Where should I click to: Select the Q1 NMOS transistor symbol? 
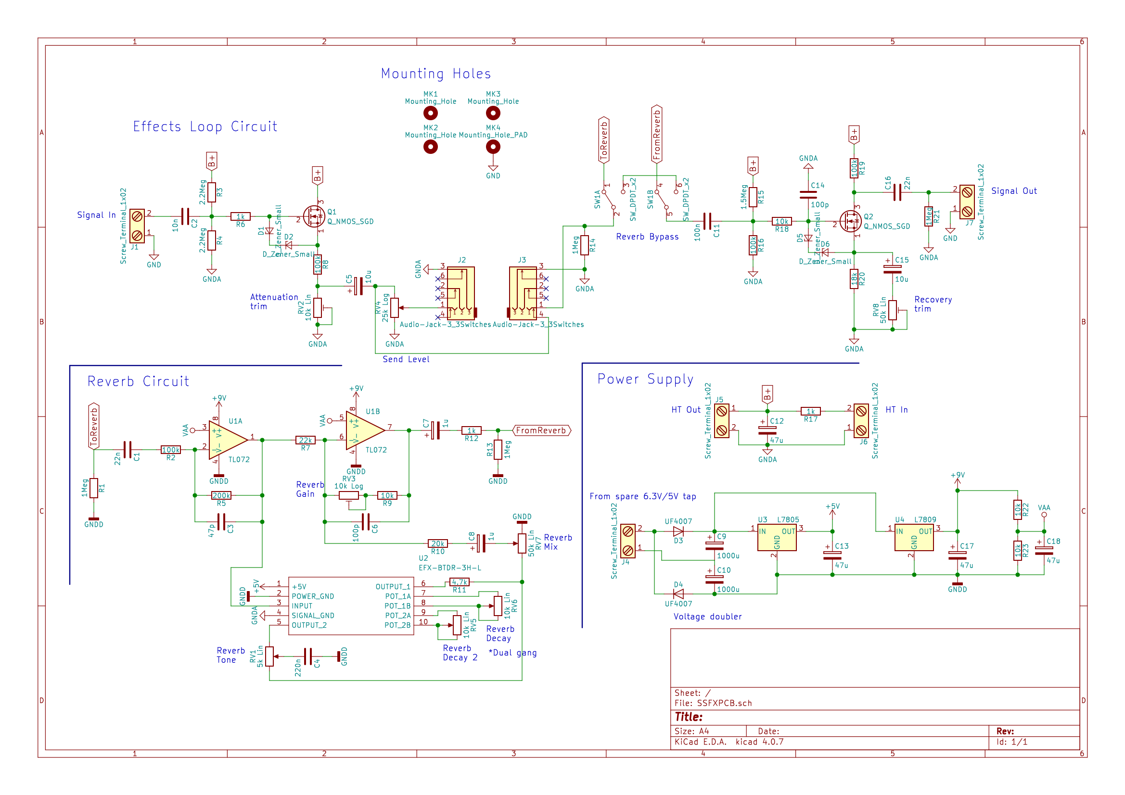[314, 216]
